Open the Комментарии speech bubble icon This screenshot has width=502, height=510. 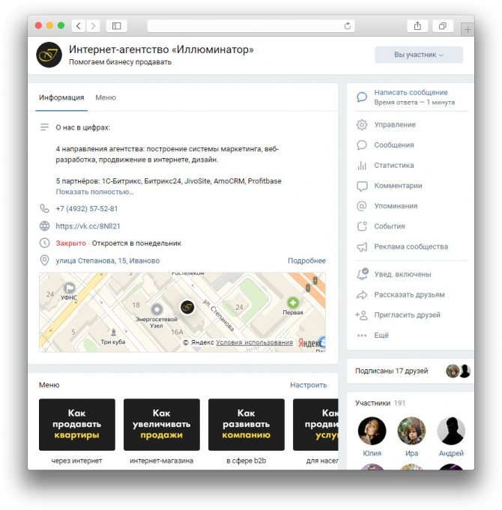coord(362,186)
